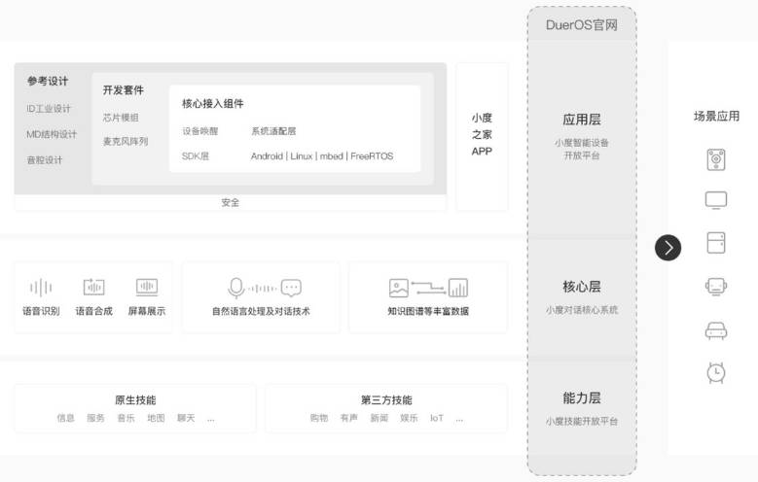Click 音乐 under 原生技能
This screenshot has width=758, height=482.
coord(126,418)
